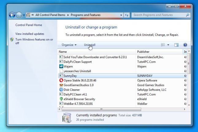
Task: Select the Disk Cleaner icon
Action: 61,90
